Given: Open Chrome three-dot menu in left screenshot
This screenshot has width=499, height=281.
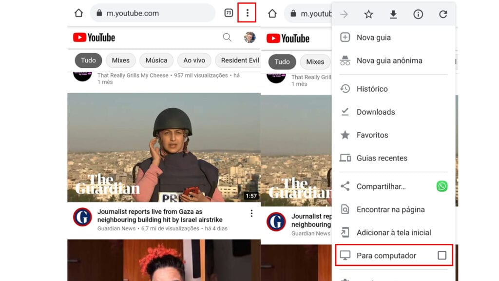Looking at the screenshot, I should click(x=247, y=13).
